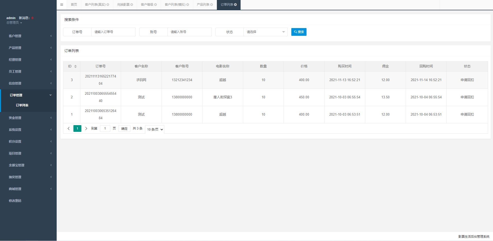
Task: Close the 客户等级 tab
Action: coord(156,5)
